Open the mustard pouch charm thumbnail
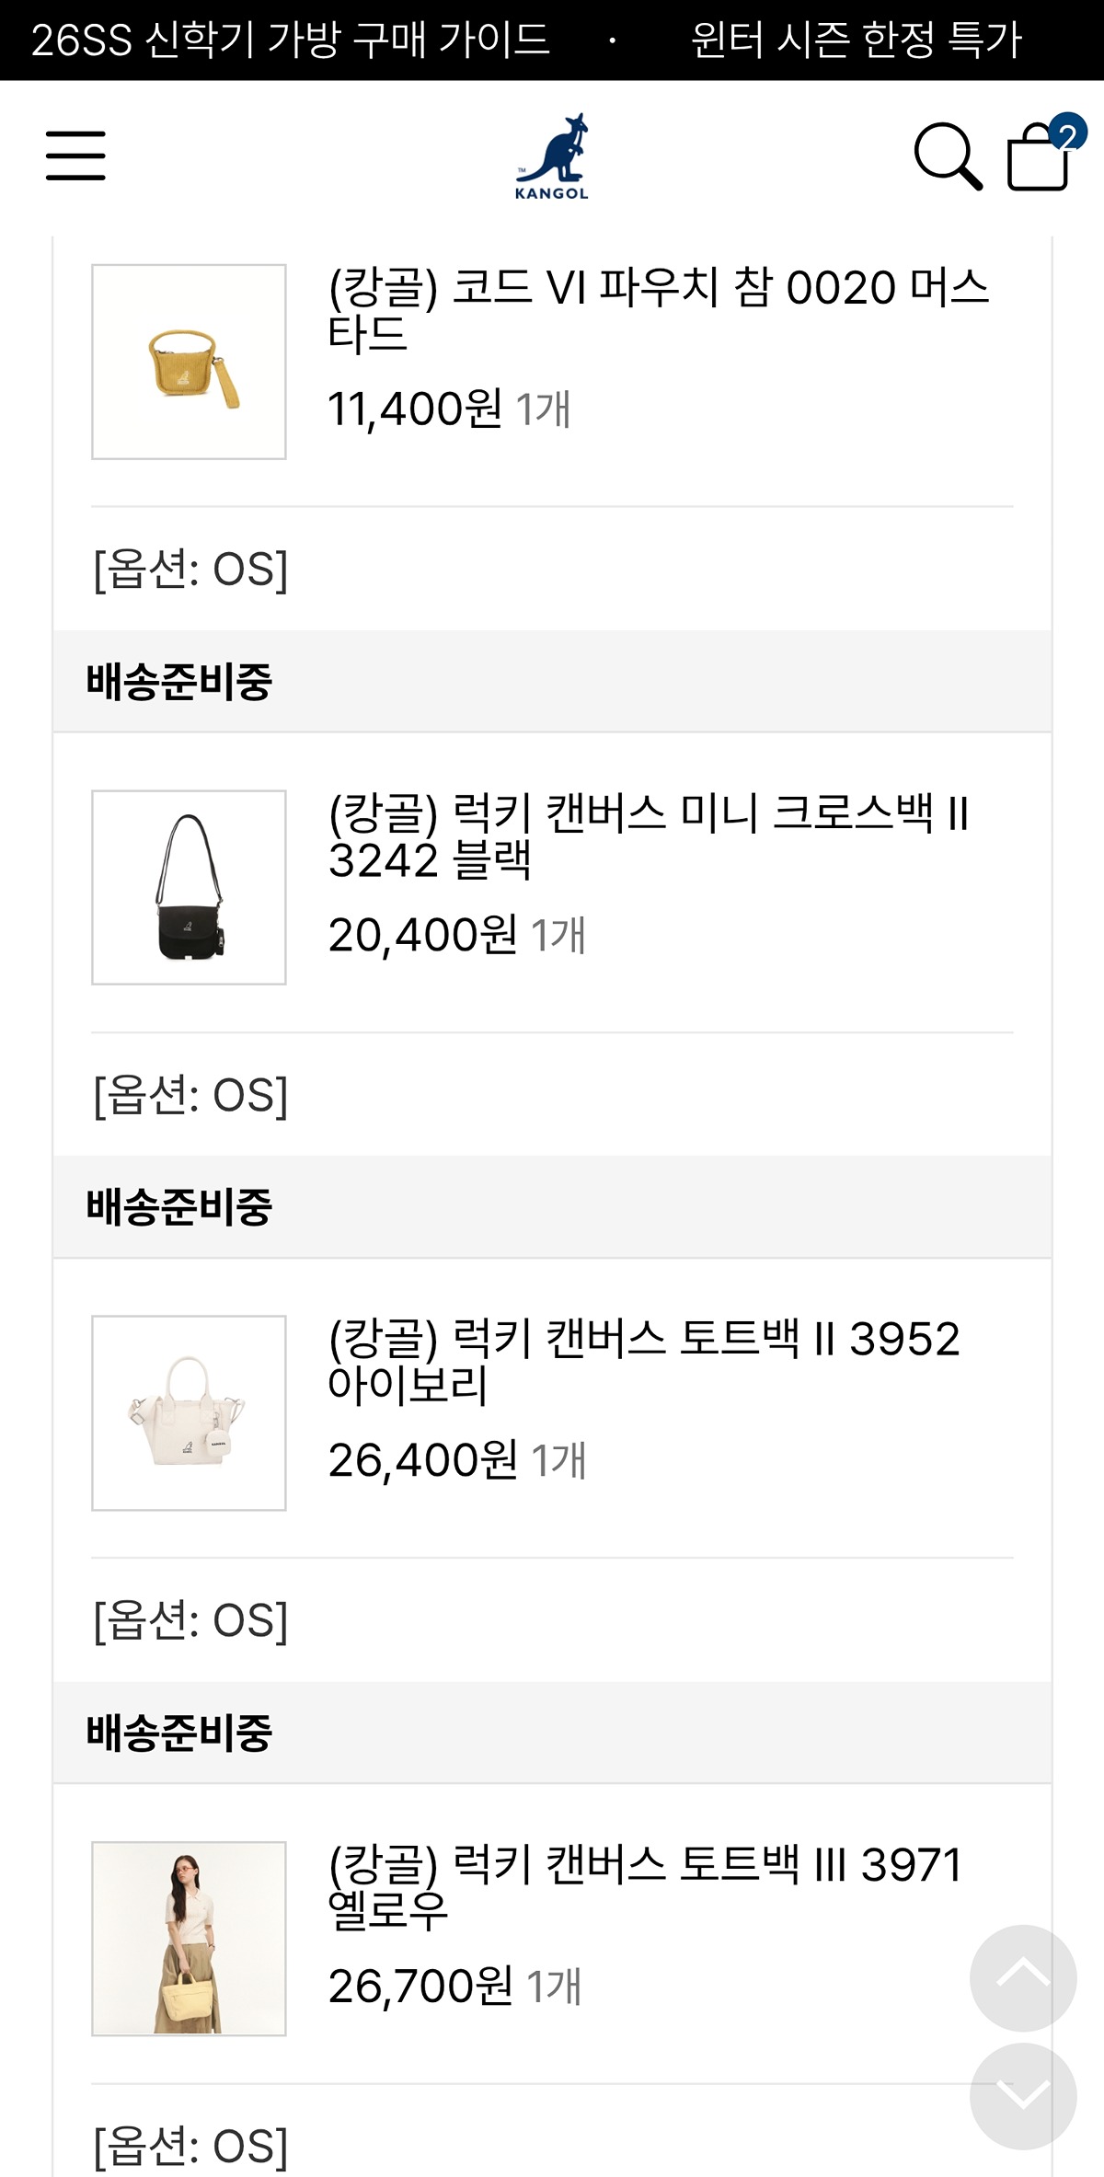Viewport: 1104px width, 2177px height. pyautogui.click(x=189, y=362)
